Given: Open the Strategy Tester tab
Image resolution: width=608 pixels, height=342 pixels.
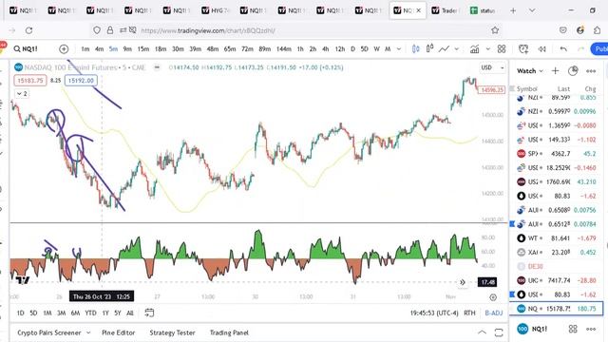Looking at the screenshot, I should 172,332.
